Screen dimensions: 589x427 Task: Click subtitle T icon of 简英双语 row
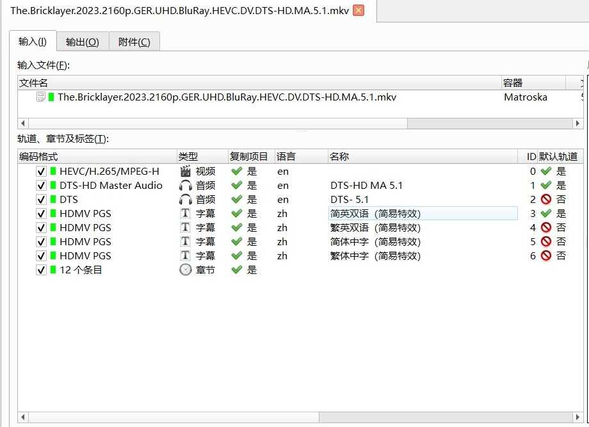185,213
